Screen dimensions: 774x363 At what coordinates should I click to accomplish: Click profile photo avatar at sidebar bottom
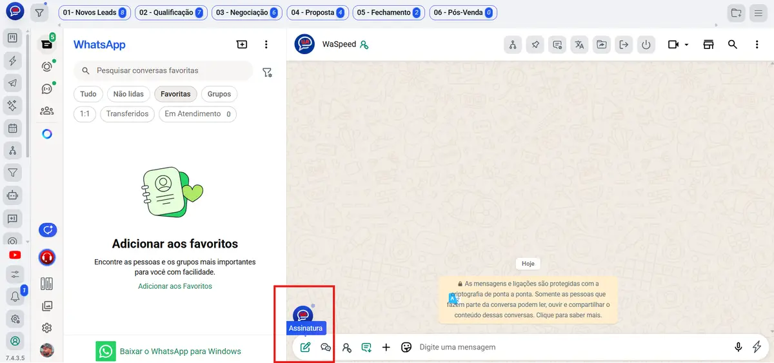tap(46, 350)
